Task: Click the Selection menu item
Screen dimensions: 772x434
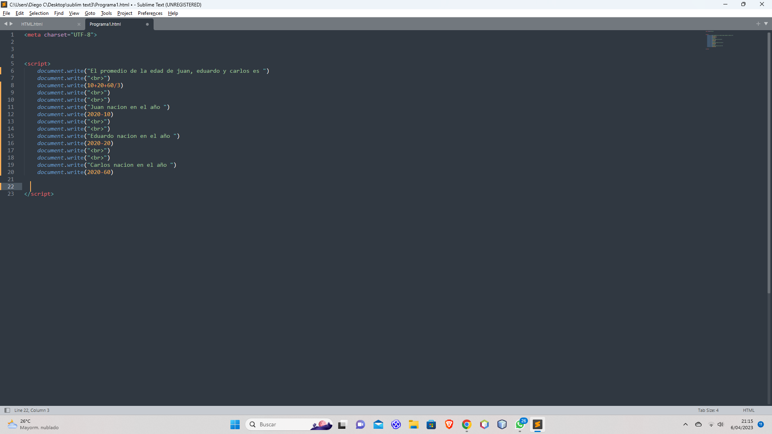Action: pyautogui.click(x=38, y=13)
